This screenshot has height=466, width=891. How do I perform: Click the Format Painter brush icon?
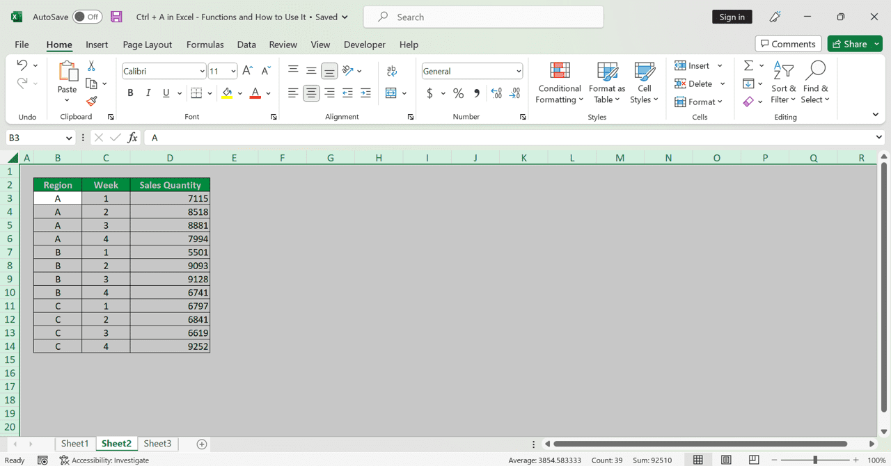click(x=91, y=102)
